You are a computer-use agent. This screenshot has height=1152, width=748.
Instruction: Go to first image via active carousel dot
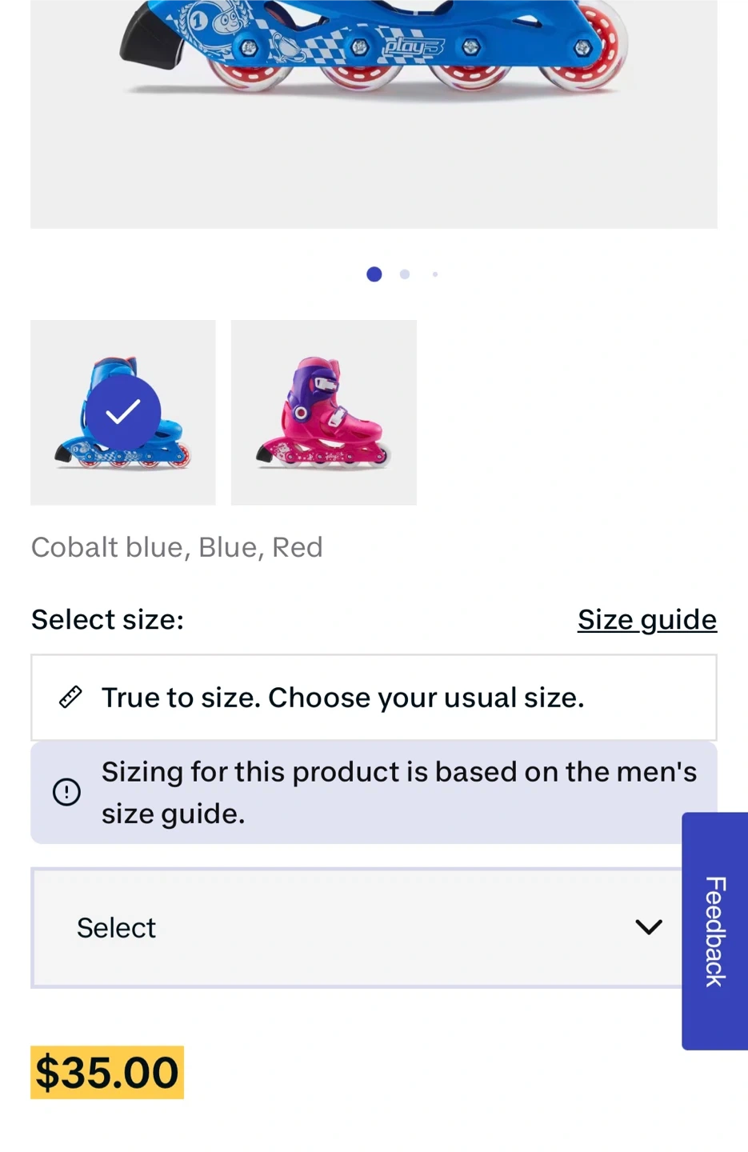pos(374,274)
